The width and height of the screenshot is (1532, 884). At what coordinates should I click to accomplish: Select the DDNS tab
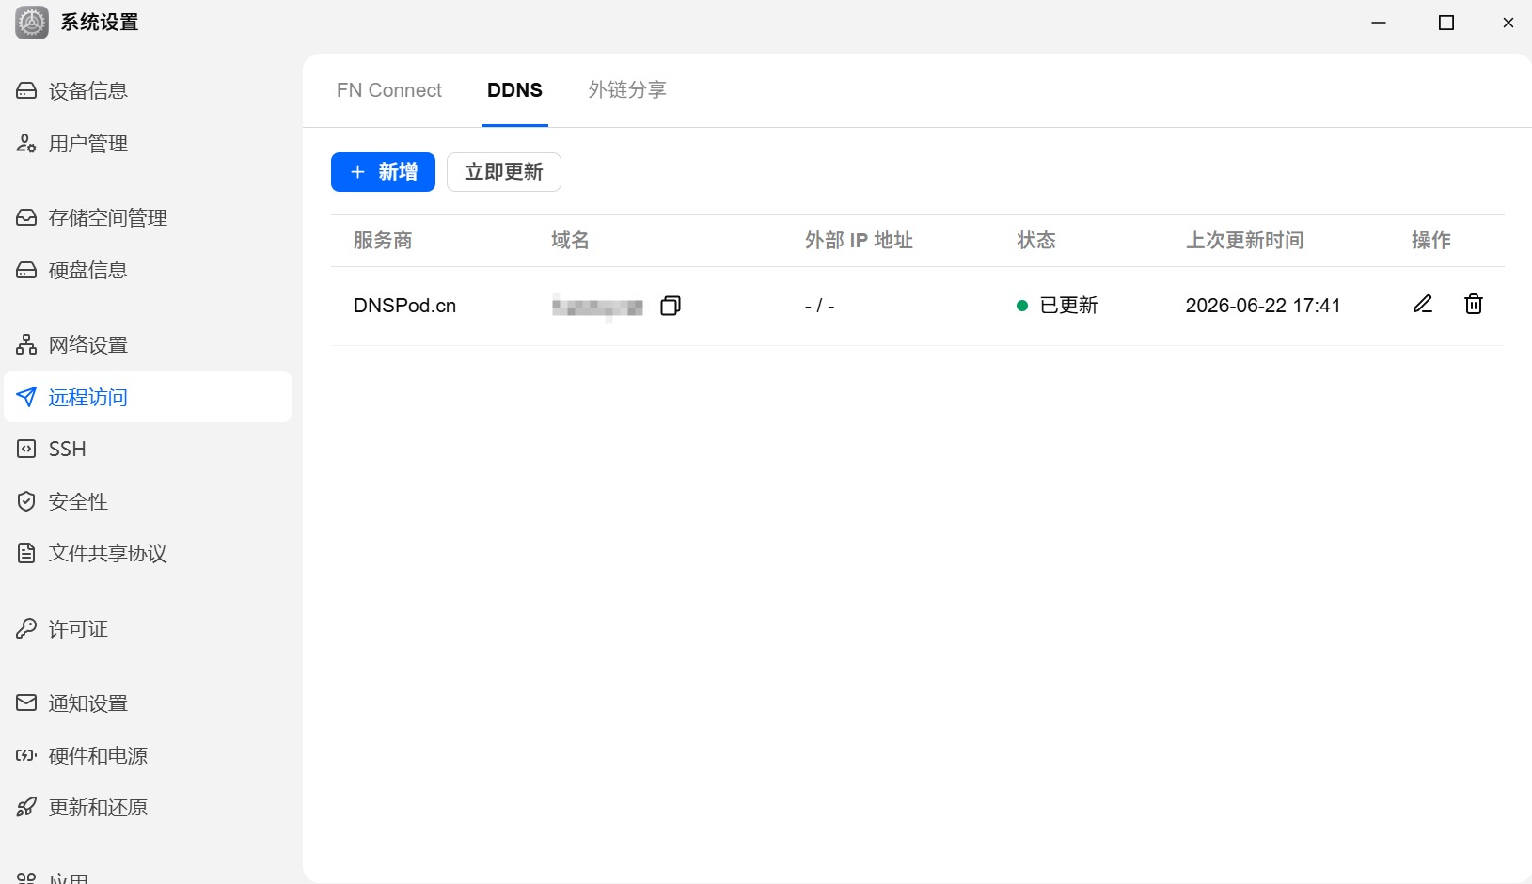514,90
